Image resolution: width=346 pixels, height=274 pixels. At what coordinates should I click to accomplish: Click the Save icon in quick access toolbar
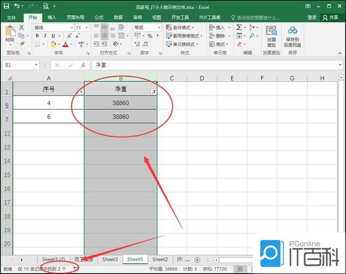click(7, 6)
